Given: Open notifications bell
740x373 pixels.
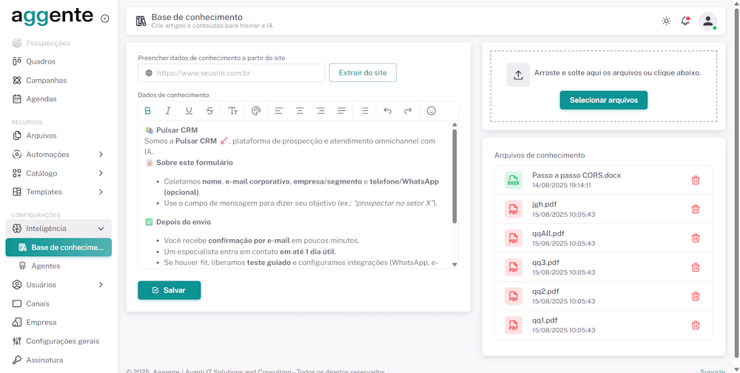Looking at the screenshot, I should (x=685, y=21).
